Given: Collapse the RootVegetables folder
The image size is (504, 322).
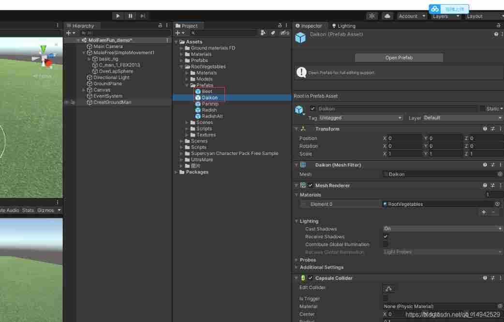Looking at the screenshot, I should [x=181, y=67].
